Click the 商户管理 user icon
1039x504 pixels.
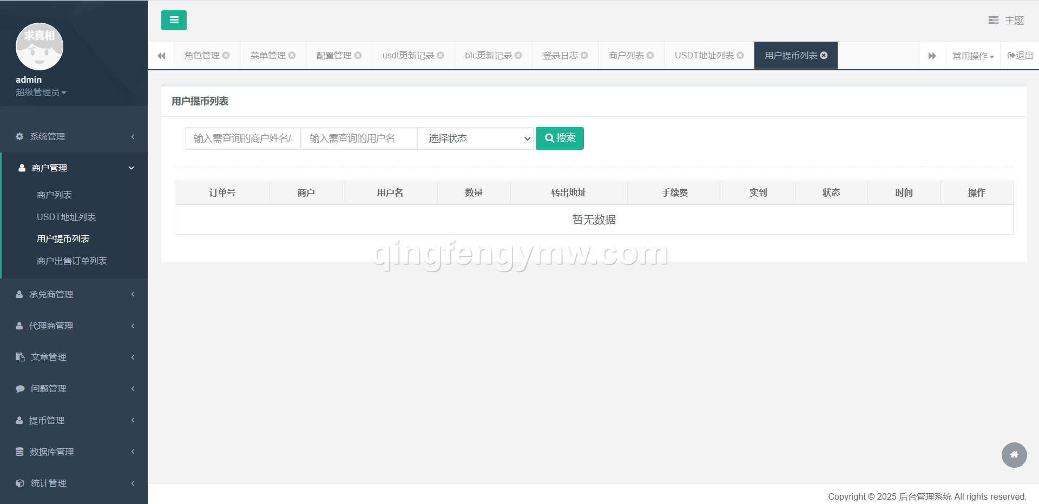(22, 168)
